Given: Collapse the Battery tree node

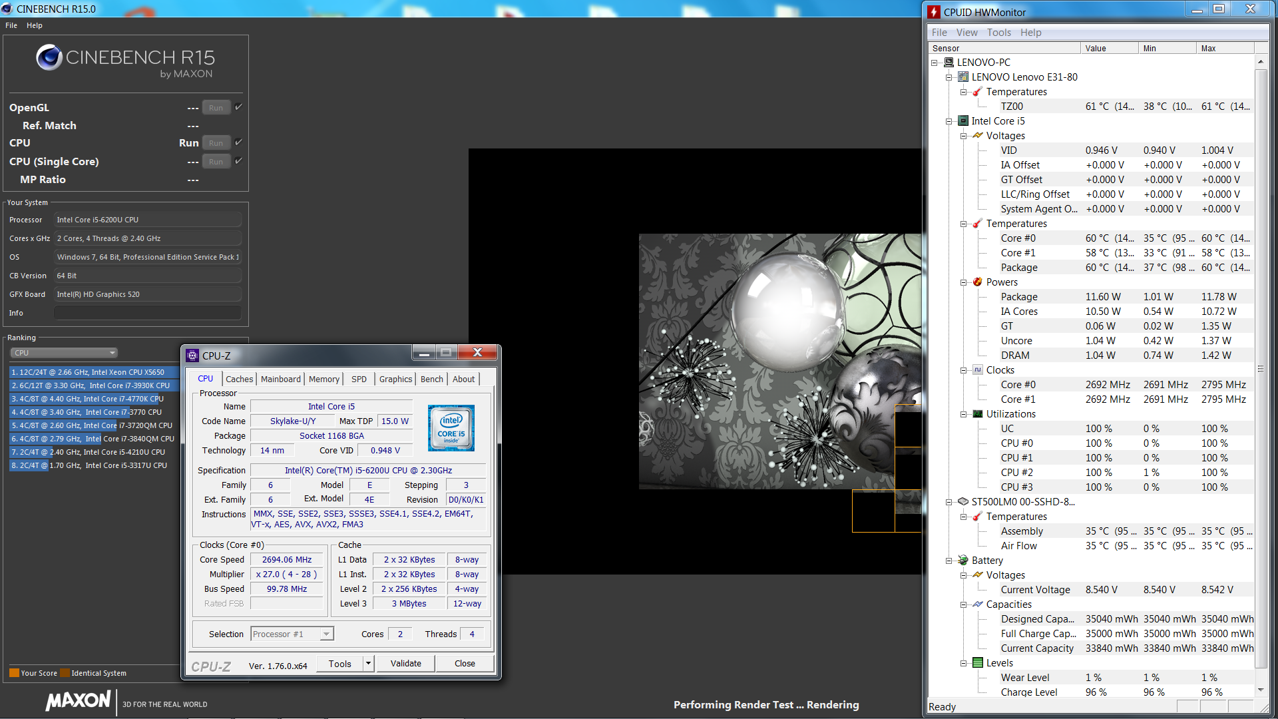Looking at the screenshot, I should coord(949,561).
